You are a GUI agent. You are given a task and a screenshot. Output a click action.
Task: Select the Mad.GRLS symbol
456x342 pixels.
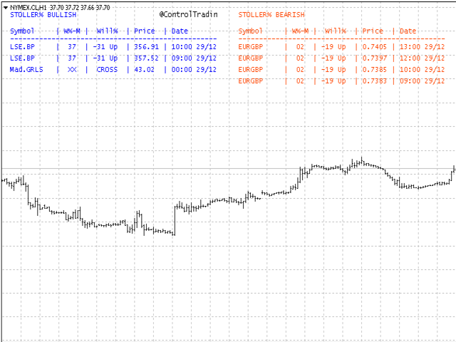click(26, 70)
